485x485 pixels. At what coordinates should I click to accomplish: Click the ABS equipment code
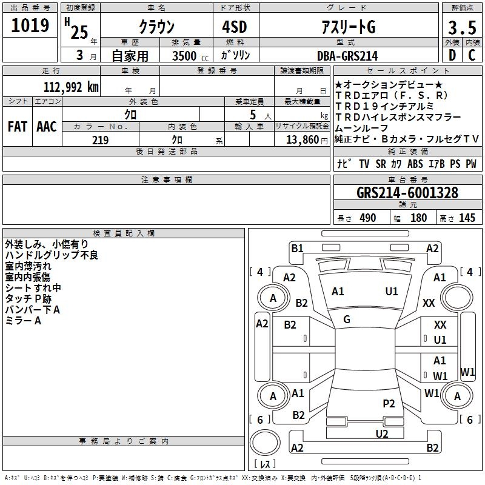[x=415, y=164]
